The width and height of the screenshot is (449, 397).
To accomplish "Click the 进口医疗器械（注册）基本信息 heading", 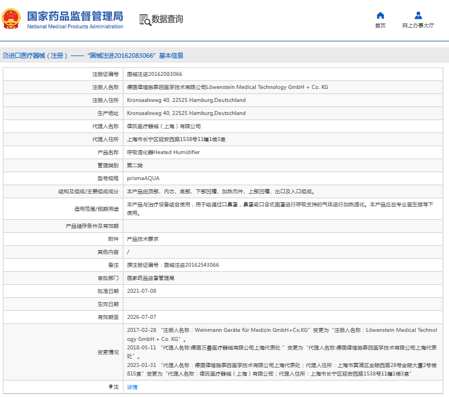I will click(x=96, y=56).
